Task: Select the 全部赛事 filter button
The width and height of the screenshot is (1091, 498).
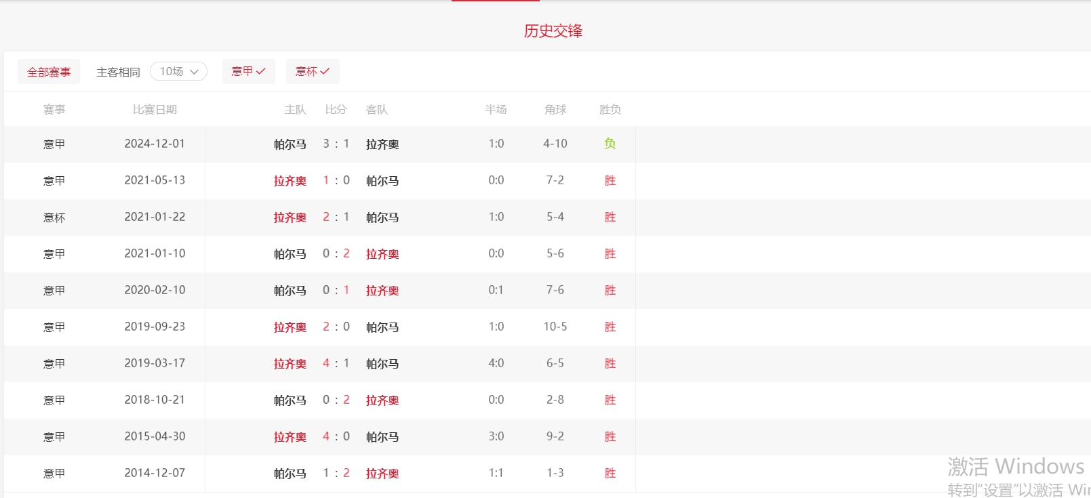Action: (x=49, y=72)
